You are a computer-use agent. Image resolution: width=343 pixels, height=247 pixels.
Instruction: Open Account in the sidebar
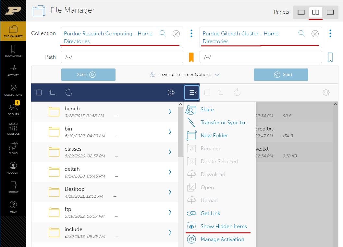pyautogui.click(x=13, y=167)
